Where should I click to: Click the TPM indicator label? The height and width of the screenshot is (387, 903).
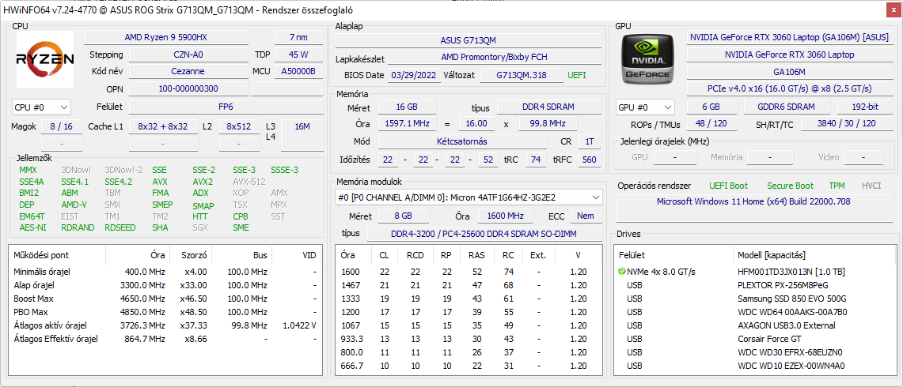coord(837,186)
